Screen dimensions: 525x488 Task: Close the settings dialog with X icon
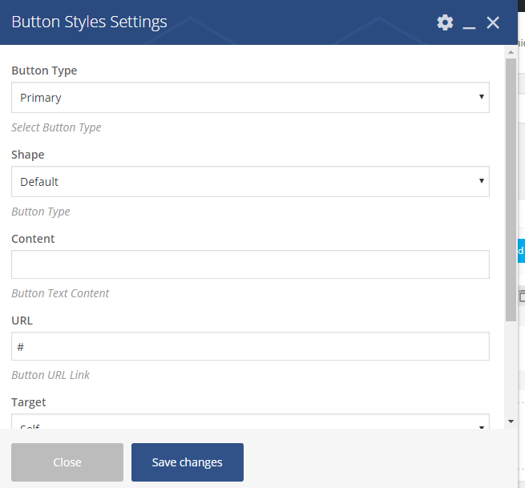(493, 22)
